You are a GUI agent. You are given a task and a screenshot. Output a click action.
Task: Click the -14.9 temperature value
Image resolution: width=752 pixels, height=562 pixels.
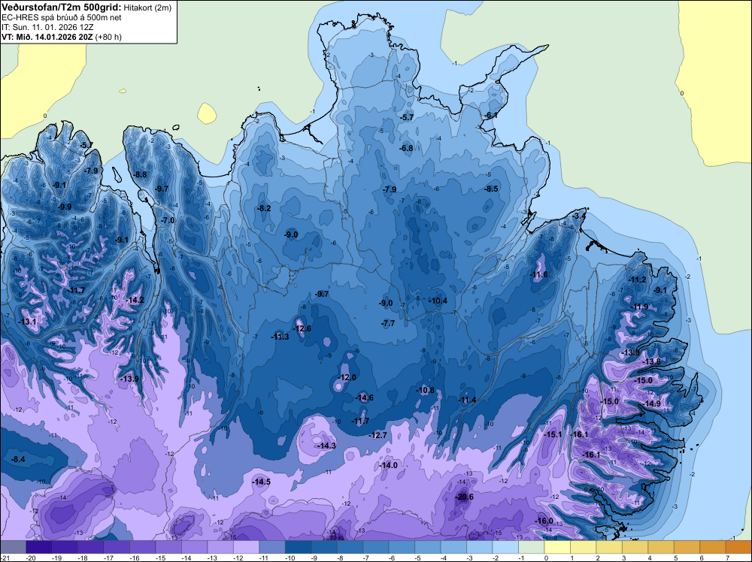651,404
